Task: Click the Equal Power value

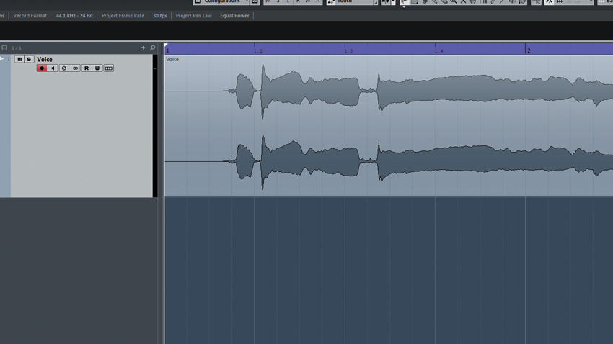Action: pos(234,16)
